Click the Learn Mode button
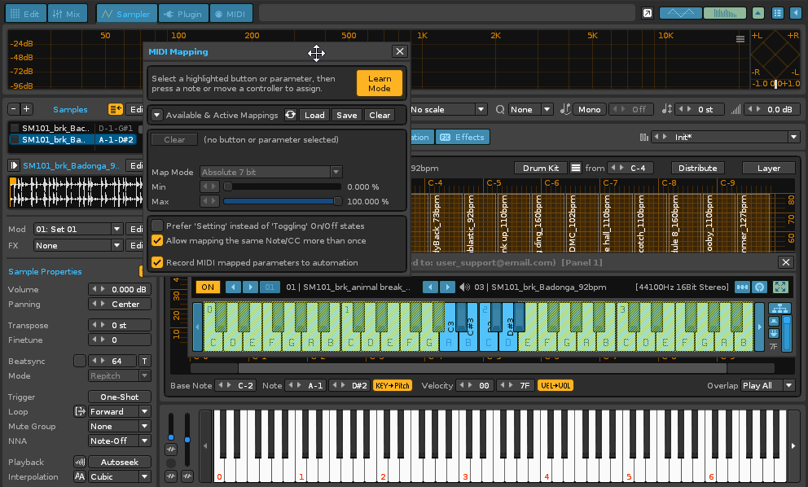808x487 pixels. 380,83
